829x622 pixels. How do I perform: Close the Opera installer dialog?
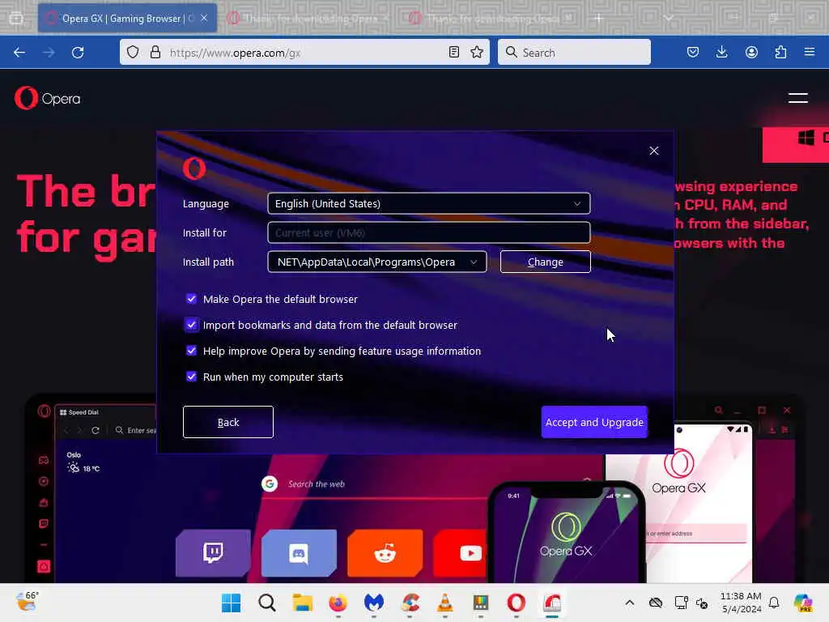654,151
